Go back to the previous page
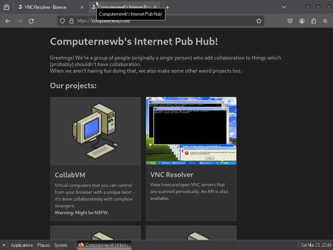The width and height of the screenshot is (333, 250). click(8, 21)
